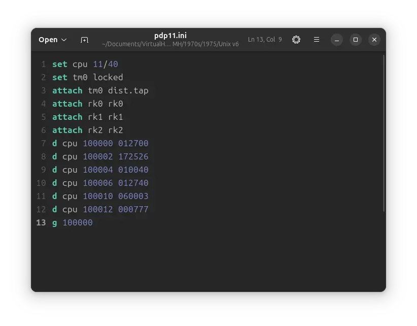Click line number 7 in the gutter
The height and width of the screenshot is (326, 417).
coord(43,143)
